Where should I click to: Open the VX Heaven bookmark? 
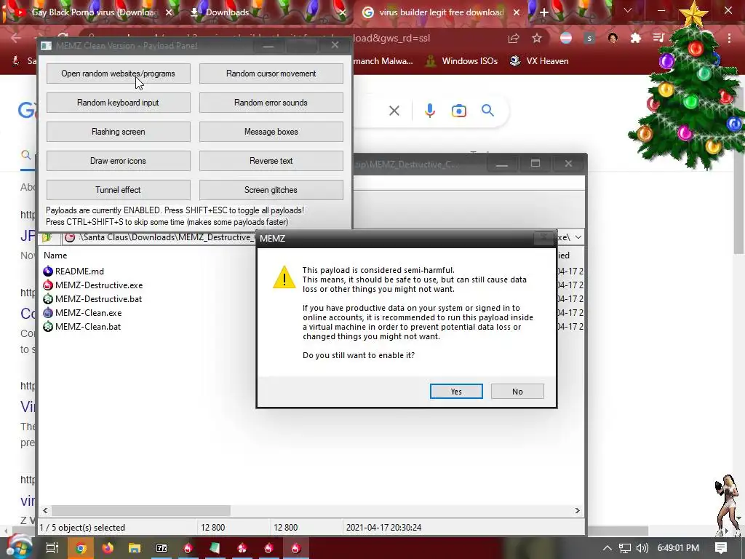[x=539, y=61]
